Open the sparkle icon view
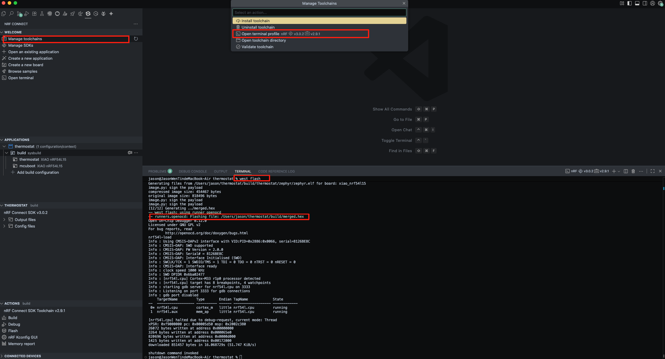 [x=111, y=14]
